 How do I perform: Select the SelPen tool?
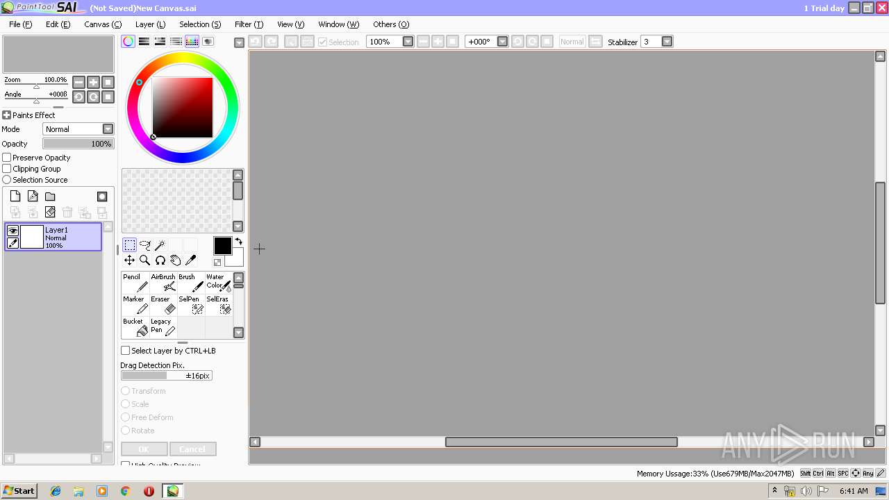pos(191,305)
